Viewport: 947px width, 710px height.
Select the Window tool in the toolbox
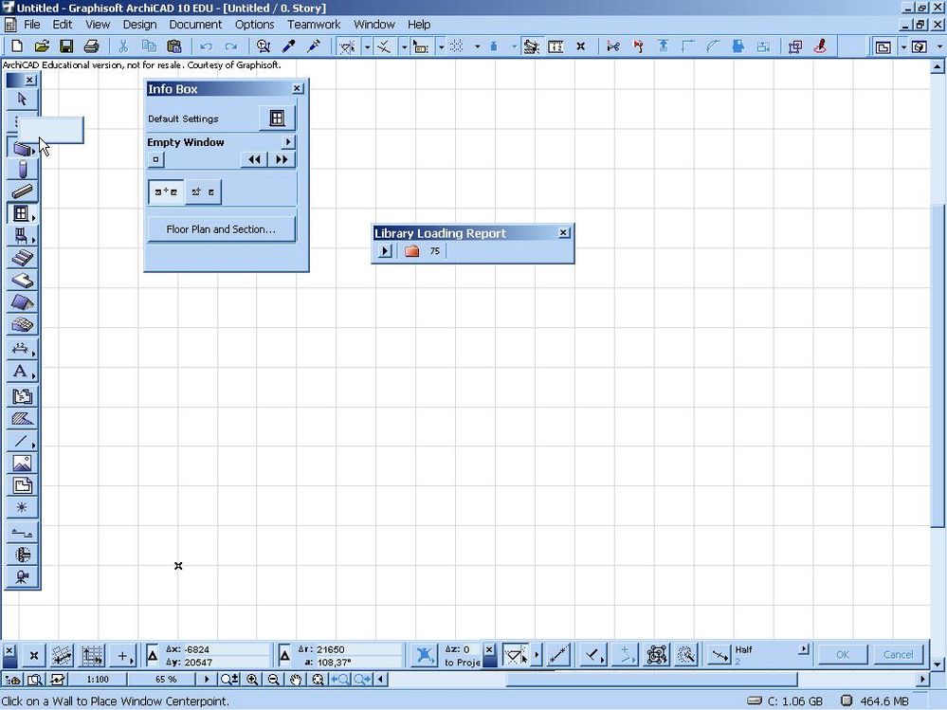tap(21, 213)
